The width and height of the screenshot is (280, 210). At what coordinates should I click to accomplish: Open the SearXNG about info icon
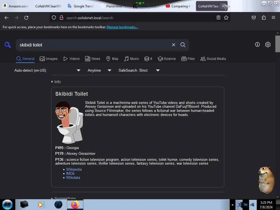pos(257,45)
